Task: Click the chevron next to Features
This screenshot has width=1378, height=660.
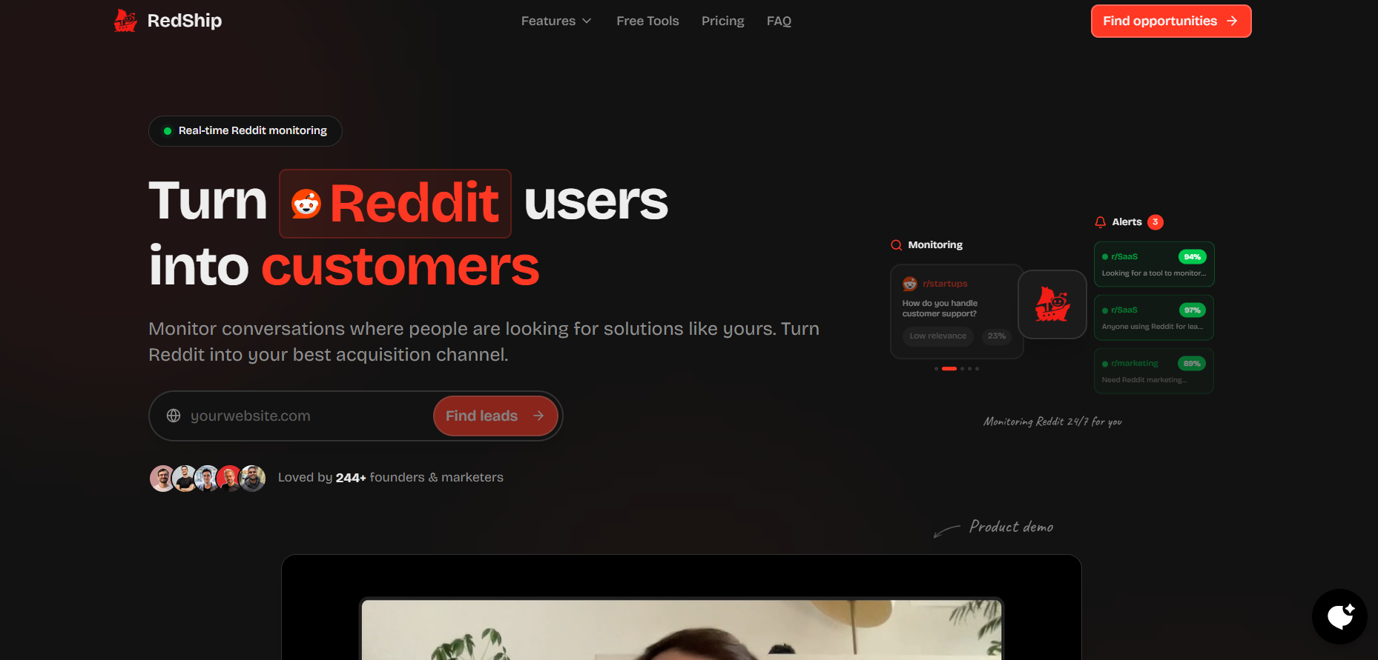Action: click(x=587, y=21)
